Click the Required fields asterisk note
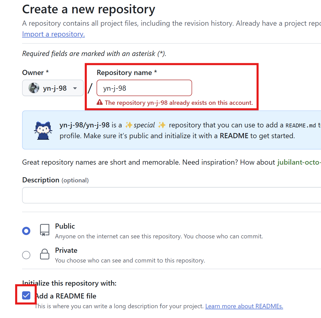This screenshot has height=318, width=321. point(94,54)
